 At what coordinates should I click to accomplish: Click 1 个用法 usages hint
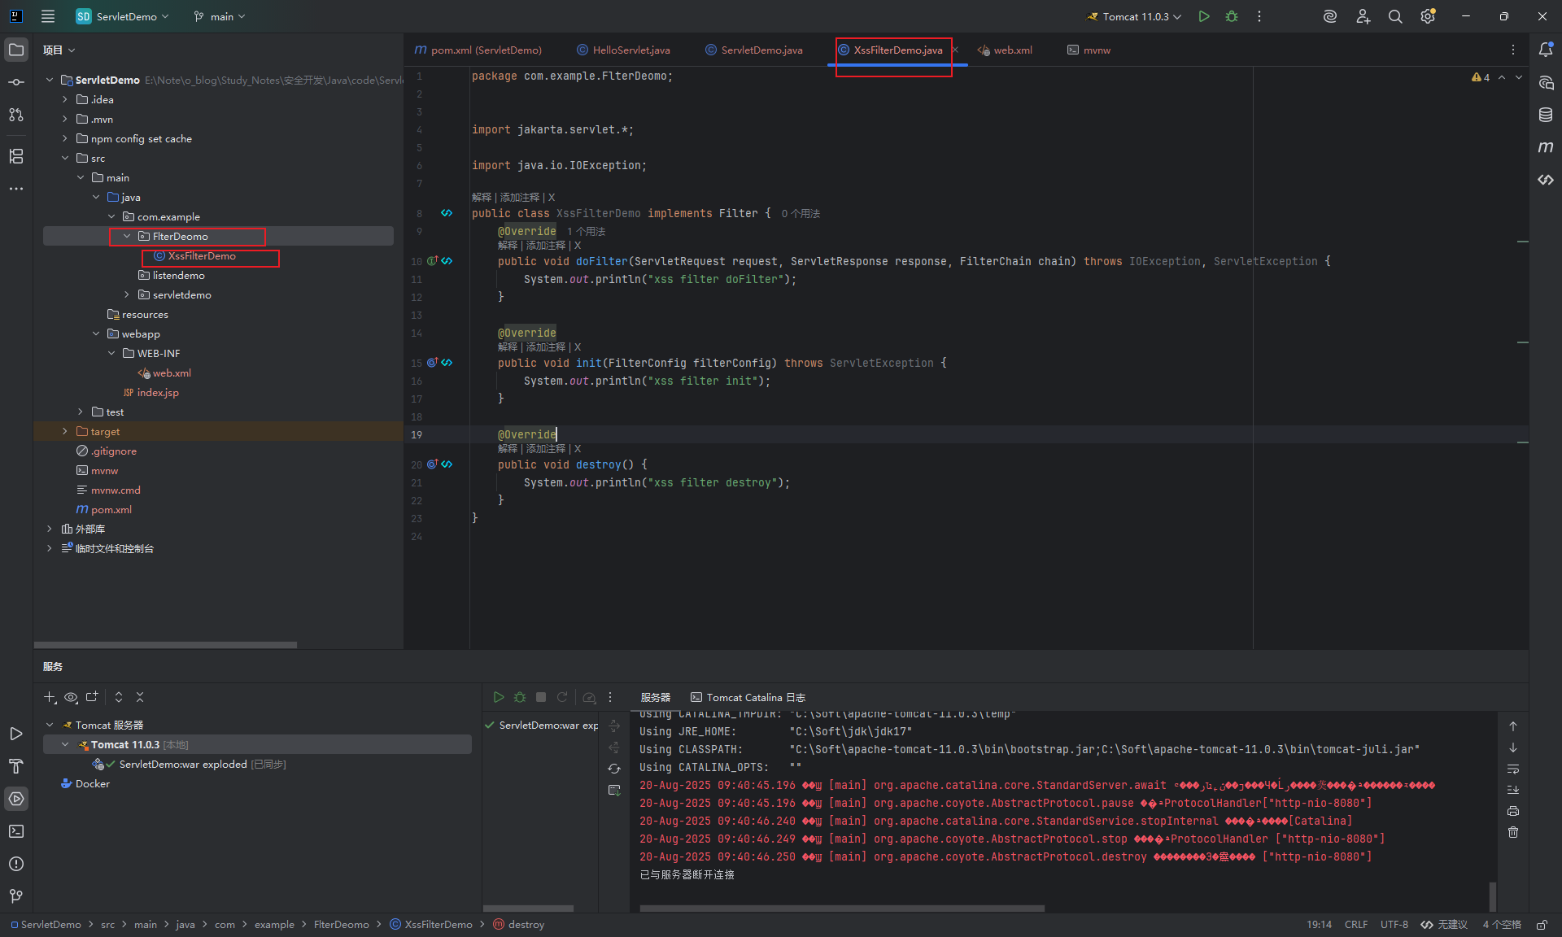[587, 232]
